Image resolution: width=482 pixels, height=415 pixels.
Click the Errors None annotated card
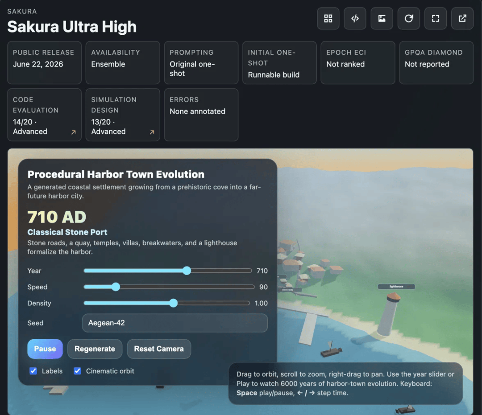tap(201, 115)
